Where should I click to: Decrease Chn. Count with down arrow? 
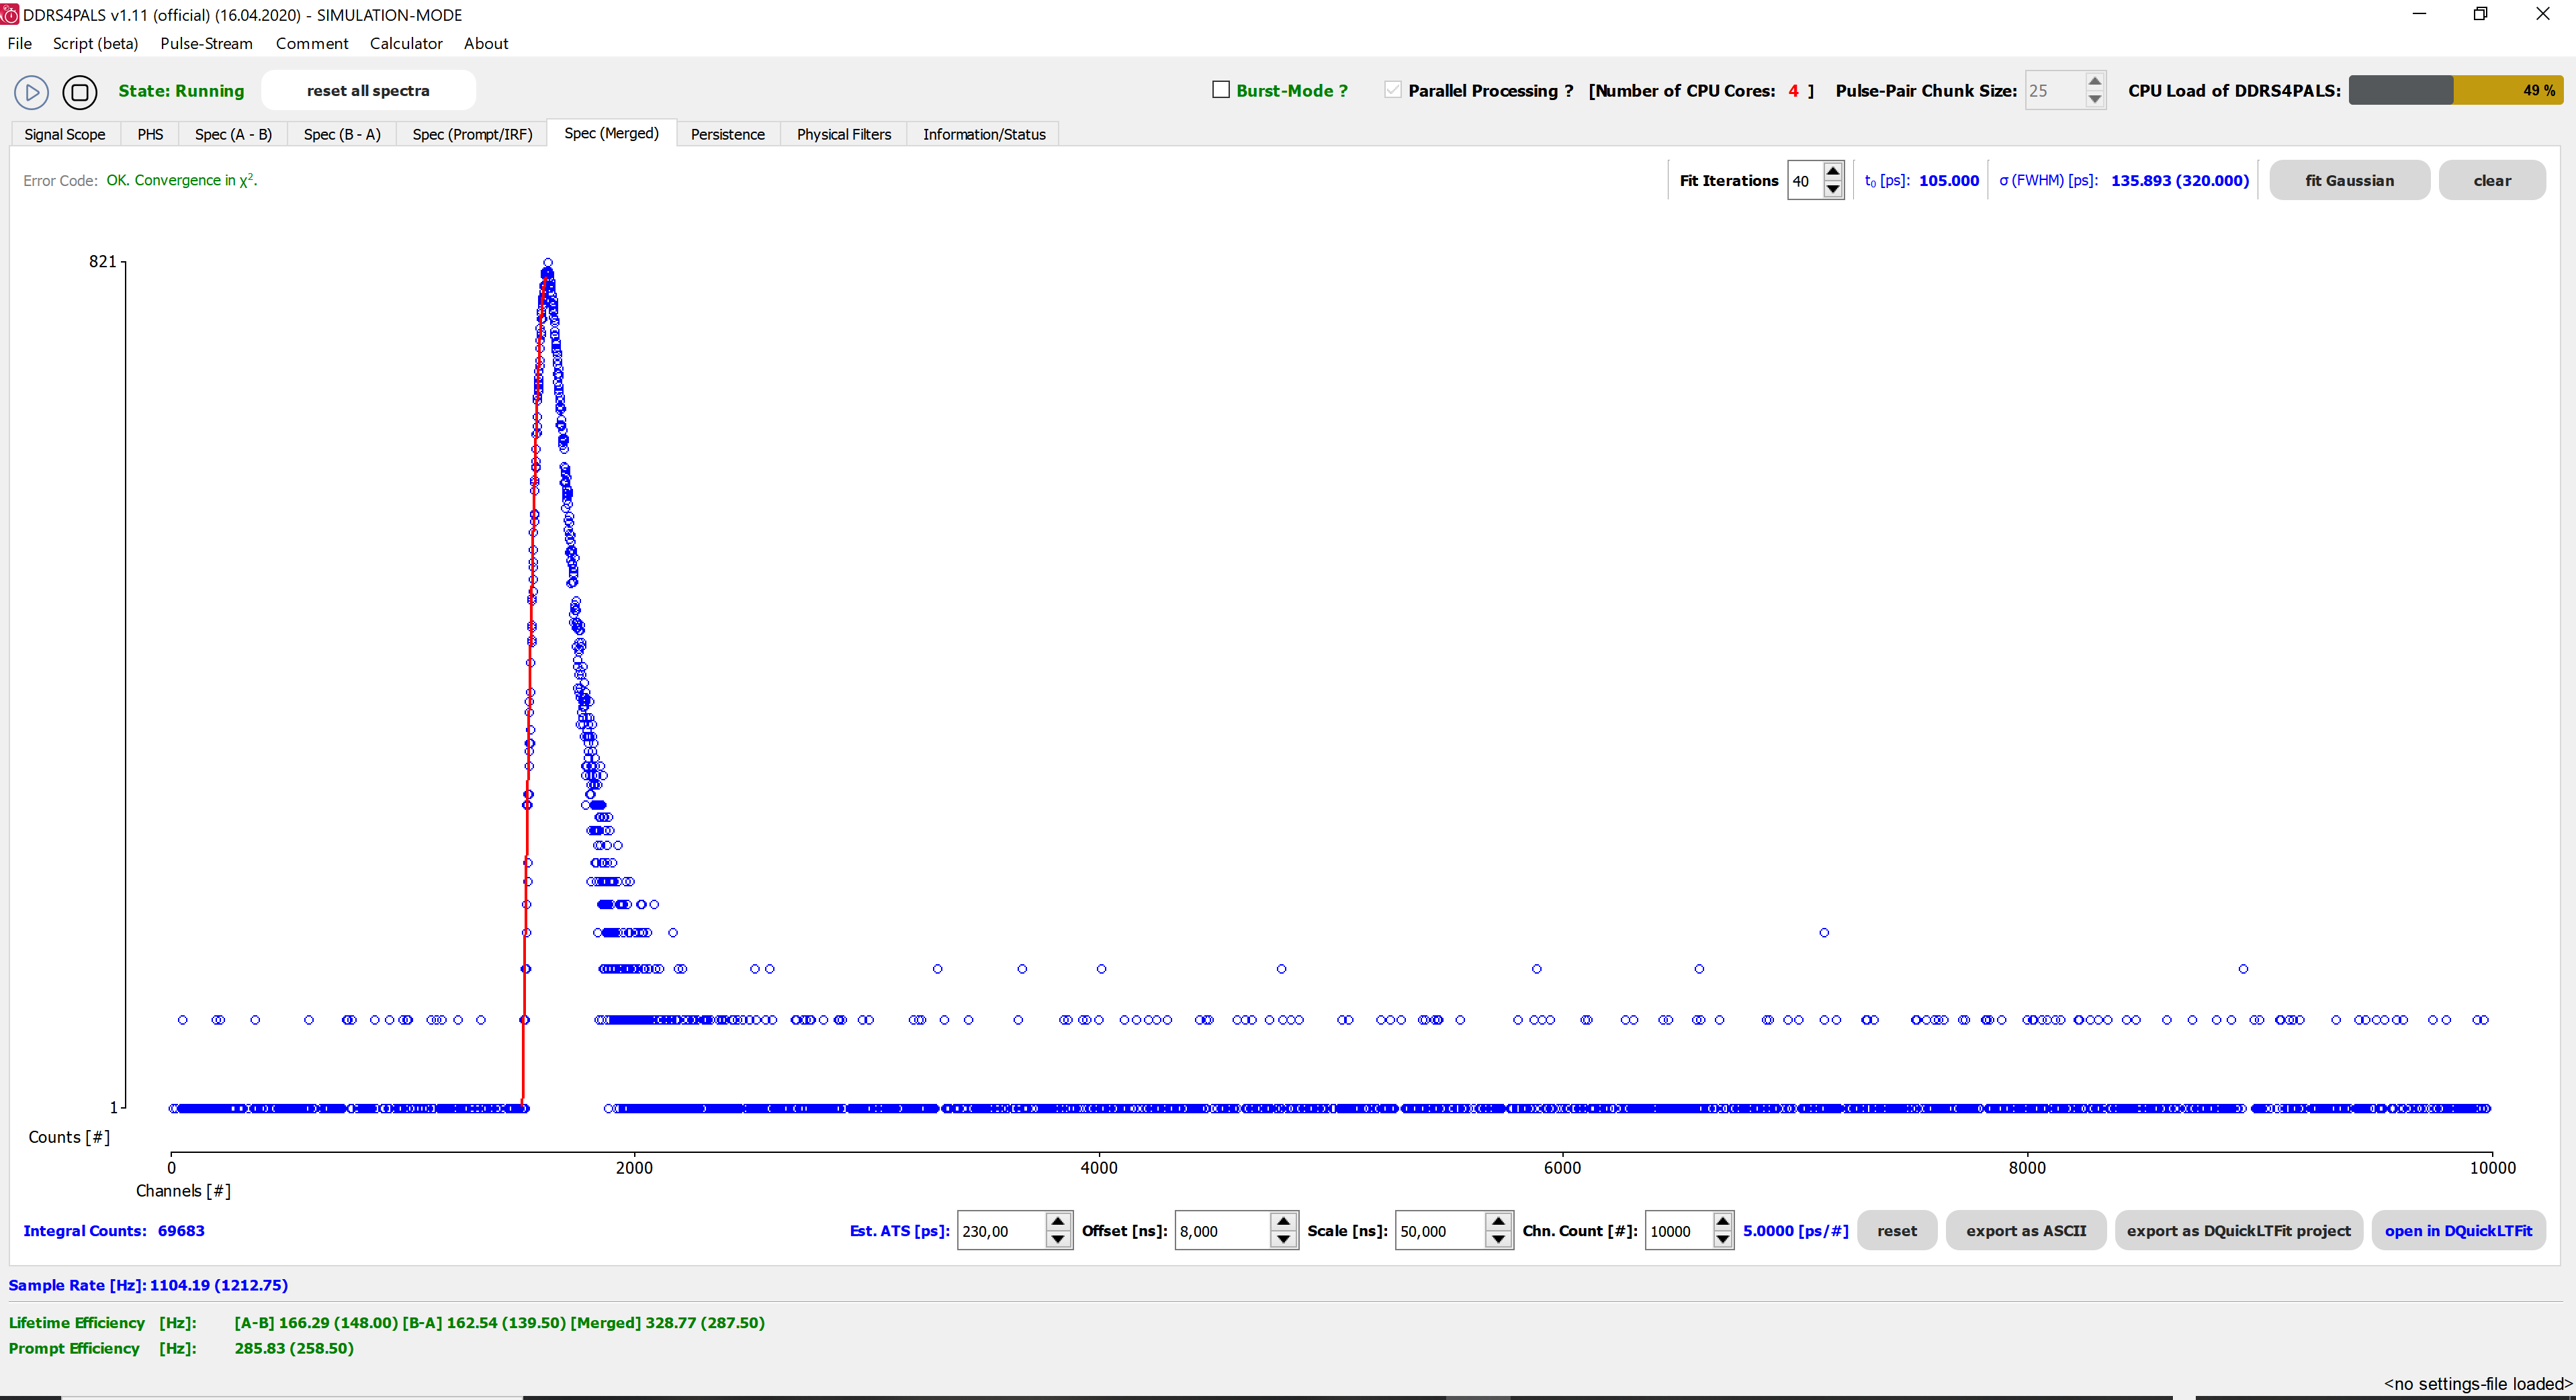point(1722,1240)
